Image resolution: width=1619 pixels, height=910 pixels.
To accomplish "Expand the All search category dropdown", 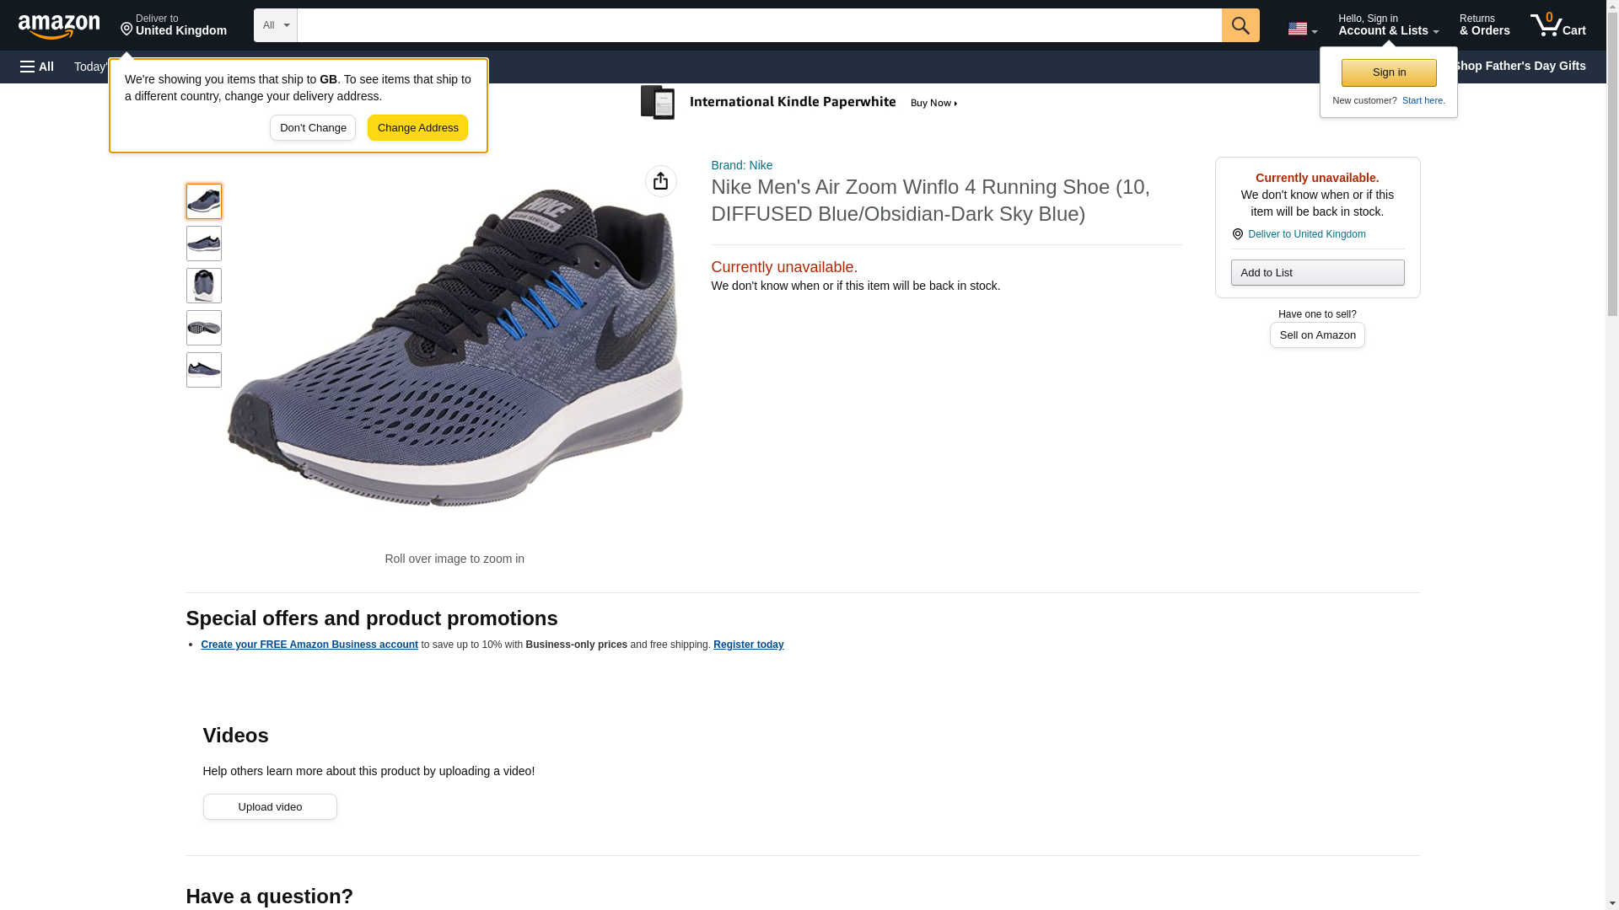I will coord(275,25).
